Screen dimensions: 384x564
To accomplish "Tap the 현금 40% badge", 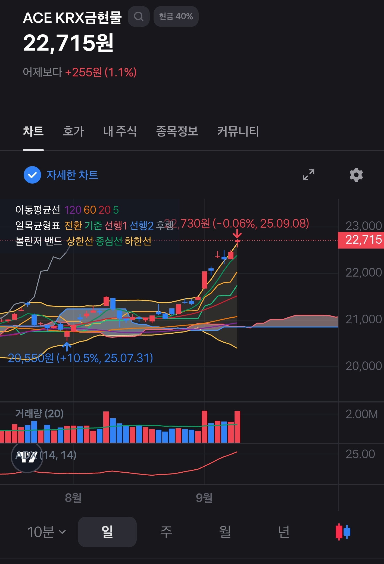I will coord(176,17).
